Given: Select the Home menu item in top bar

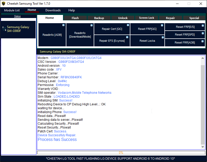Looking at the screenshot, I should [32, 10].
